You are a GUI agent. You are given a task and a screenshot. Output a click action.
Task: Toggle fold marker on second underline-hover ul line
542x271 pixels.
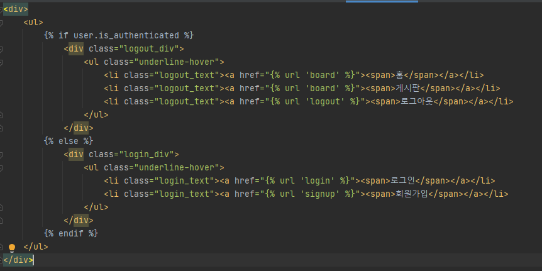click(x=1, y=168)
